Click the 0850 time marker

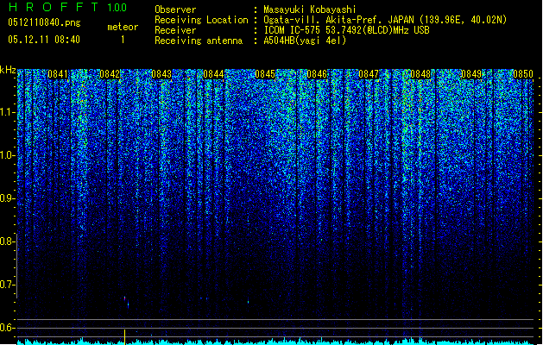(523, 74)
